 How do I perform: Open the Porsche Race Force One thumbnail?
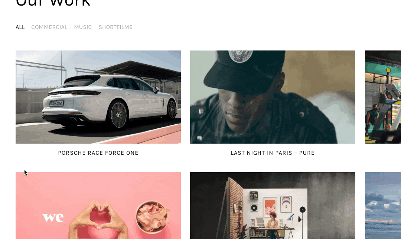(98, 97)
